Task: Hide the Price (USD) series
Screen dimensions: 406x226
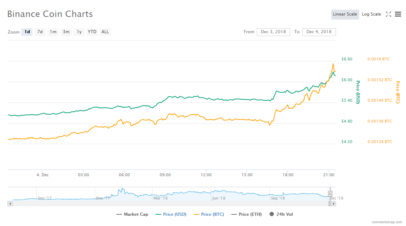Action: pos(171,214)
